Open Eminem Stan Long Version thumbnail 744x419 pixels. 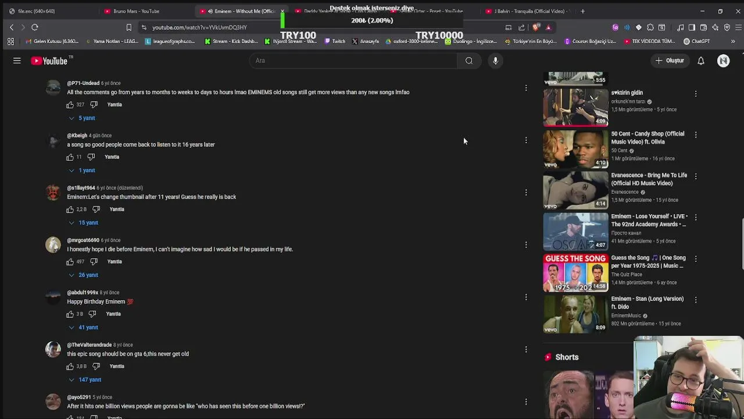click(575, 314)
